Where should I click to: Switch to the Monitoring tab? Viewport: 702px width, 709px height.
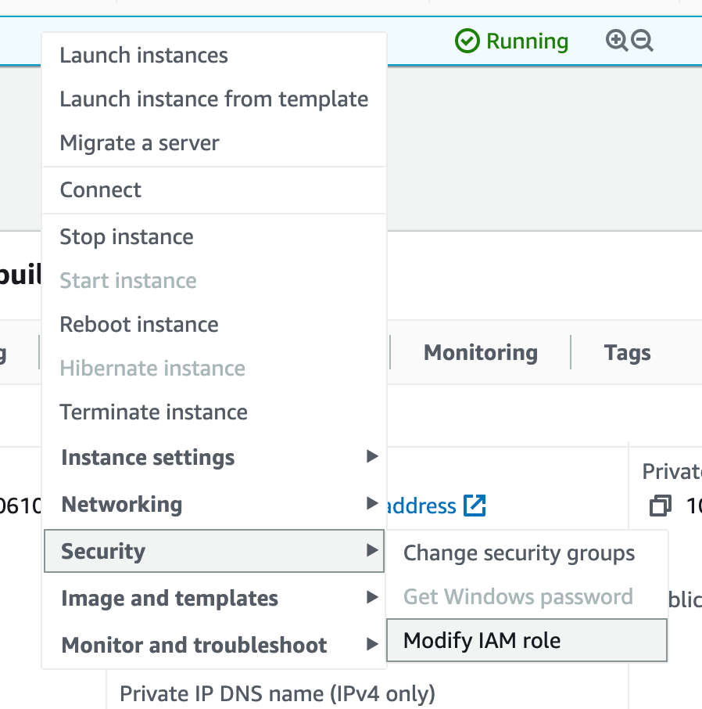[481, 352]
